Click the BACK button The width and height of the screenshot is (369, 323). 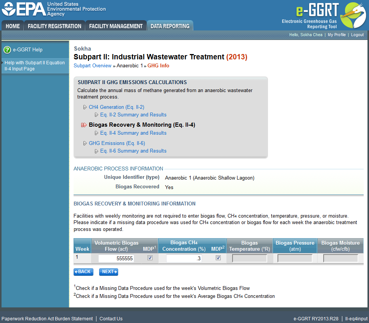pyautogui.click(x=83, y=272)
